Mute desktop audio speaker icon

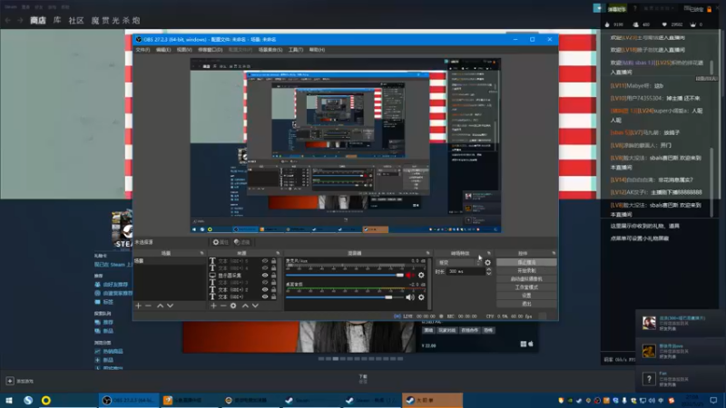(x=410, y=297)
